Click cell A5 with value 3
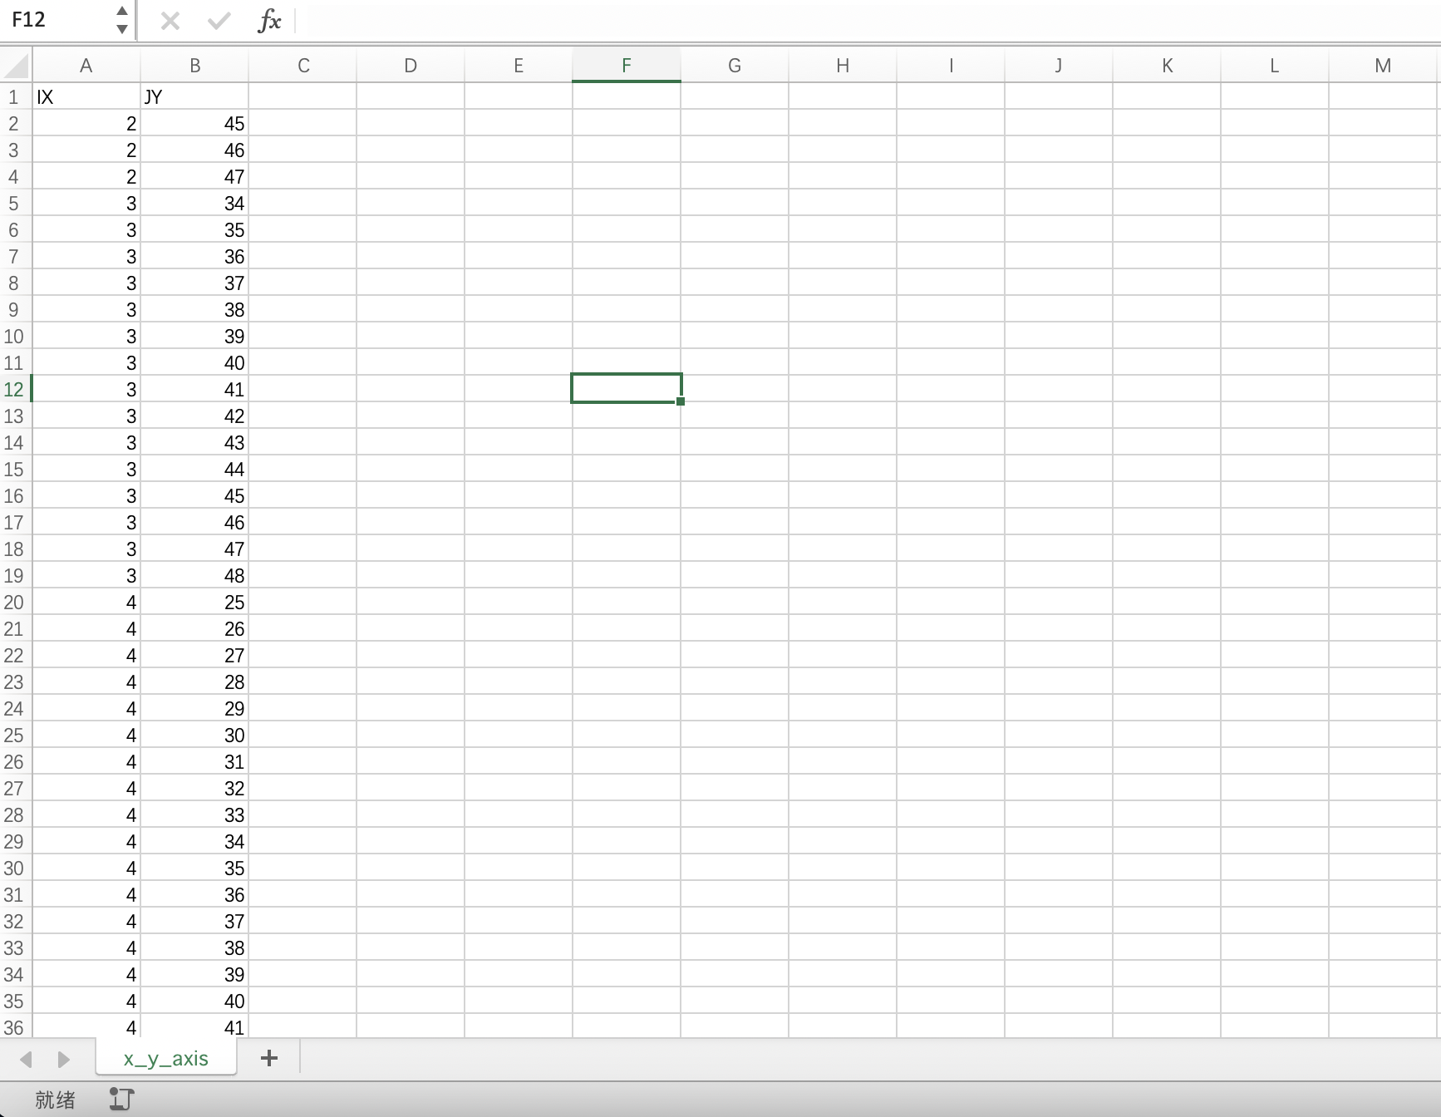Screen dimensions: 1441x1117 click(x=86, y=203)
